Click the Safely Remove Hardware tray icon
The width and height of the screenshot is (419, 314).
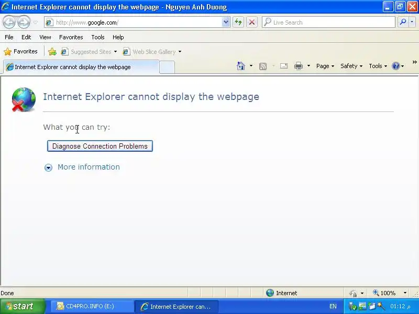tap(352, 307)
